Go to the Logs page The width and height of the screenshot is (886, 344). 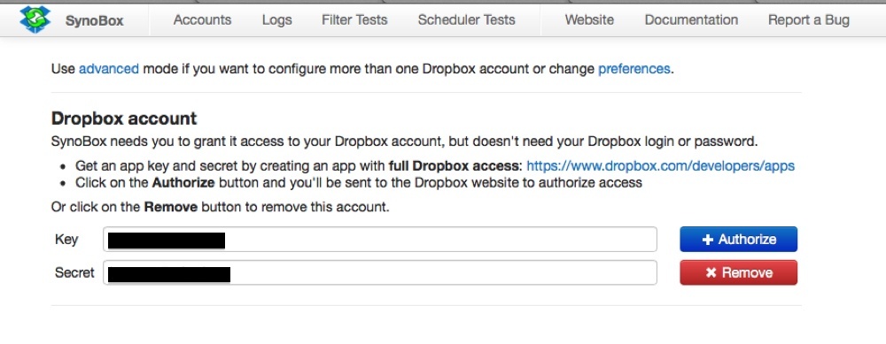click(276, 20)
